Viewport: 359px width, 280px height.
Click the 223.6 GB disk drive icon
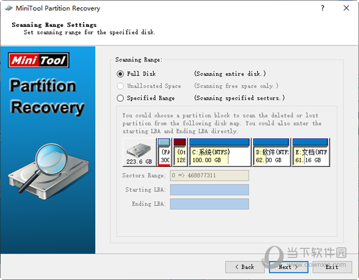(x=139, y=152)
